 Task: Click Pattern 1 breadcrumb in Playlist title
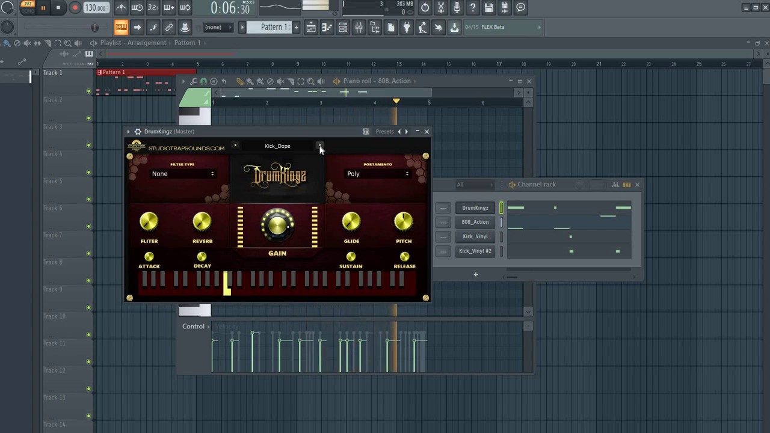pos(187,43)
